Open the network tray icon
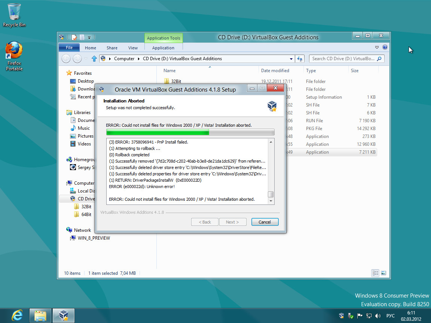The image size is (431, 323). click(x=369, y=316)
